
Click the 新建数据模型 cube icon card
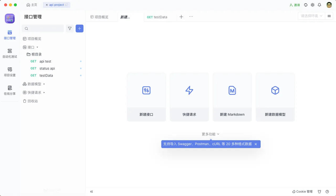click(x=275, y=90)
